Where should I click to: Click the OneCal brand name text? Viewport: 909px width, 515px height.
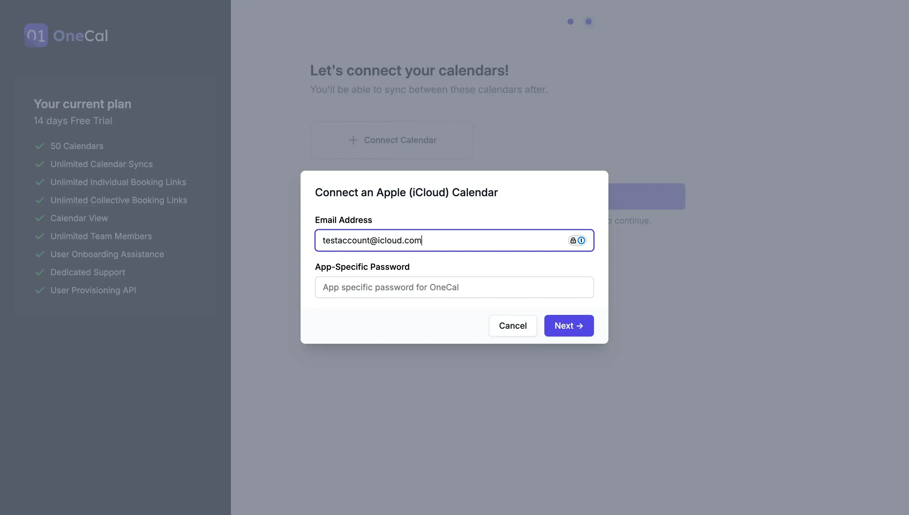[x=80, y=35]
